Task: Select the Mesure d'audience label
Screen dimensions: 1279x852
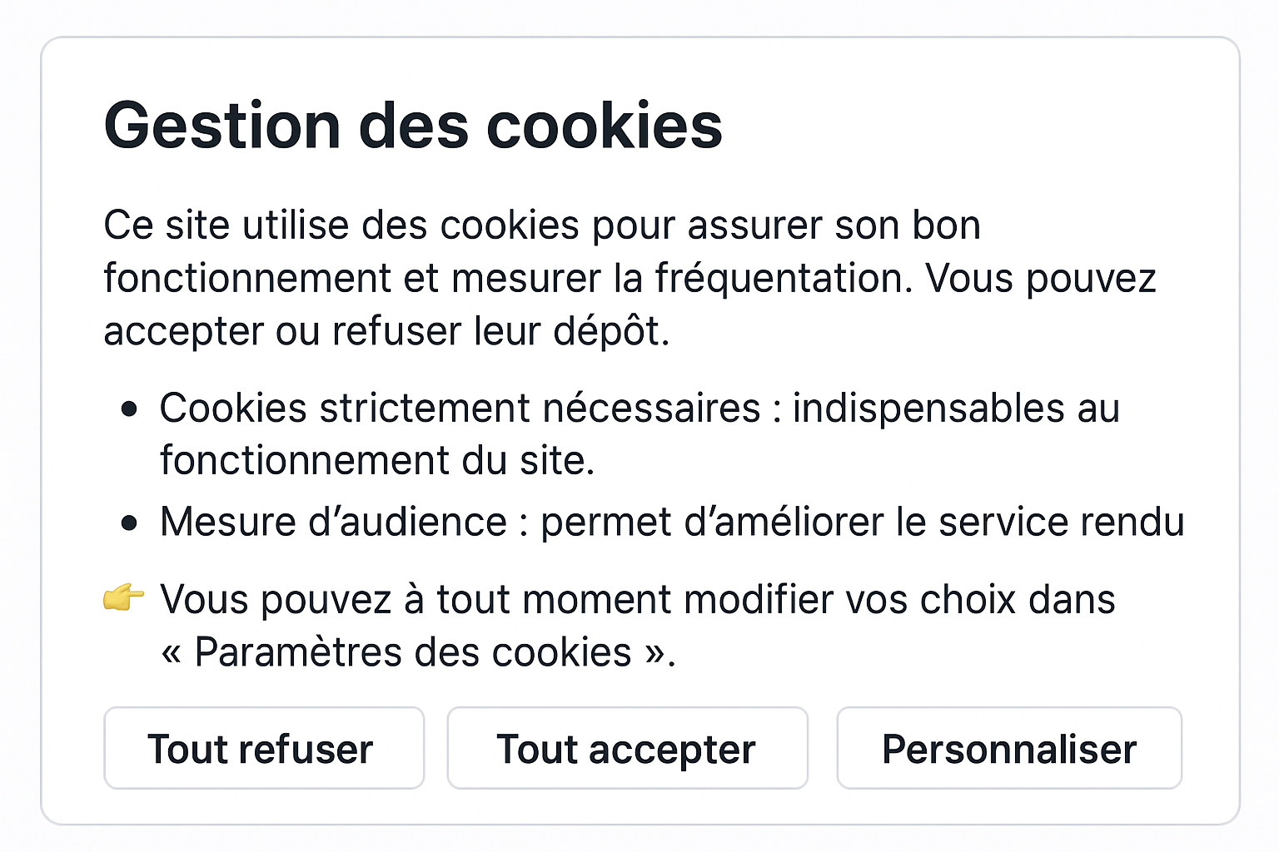Action: click(333, 523)
